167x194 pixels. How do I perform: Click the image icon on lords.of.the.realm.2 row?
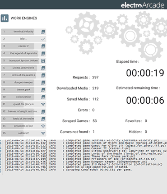pos(43,75)
